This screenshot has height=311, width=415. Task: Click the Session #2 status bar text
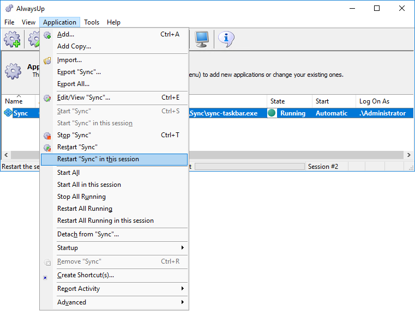click(323, 167)
